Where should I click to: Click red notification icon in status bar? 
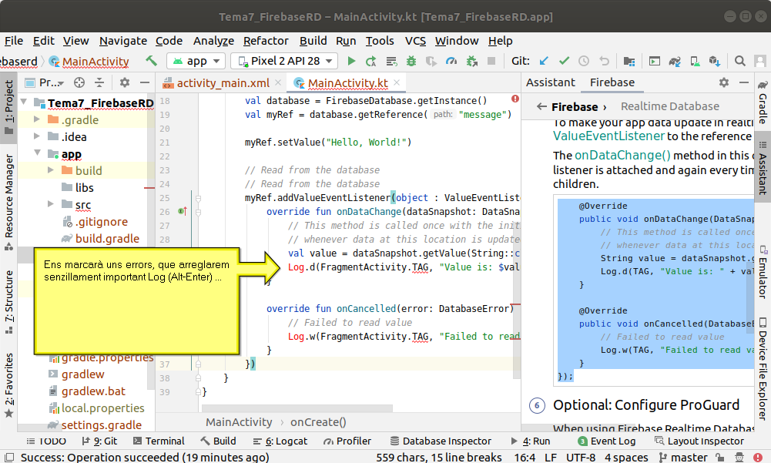click(x=758, y=457)
